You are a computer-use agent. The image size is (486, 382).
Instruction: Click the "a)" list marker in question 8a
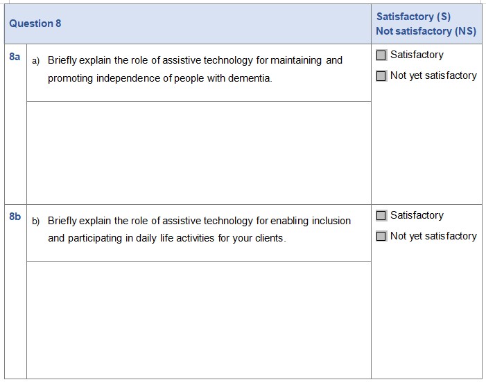point(35,61)
